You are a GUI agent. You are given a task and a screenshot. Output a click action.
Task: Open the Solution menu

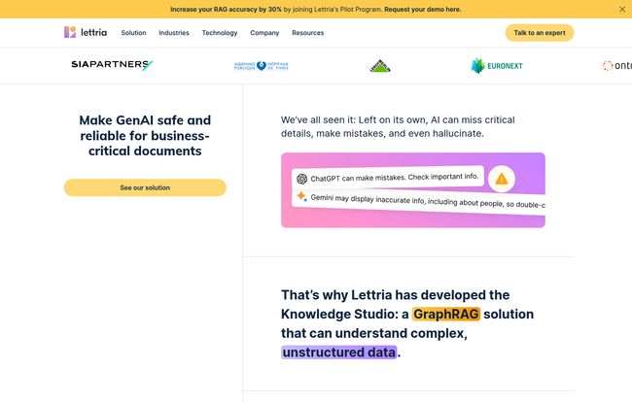coord(133,33)
